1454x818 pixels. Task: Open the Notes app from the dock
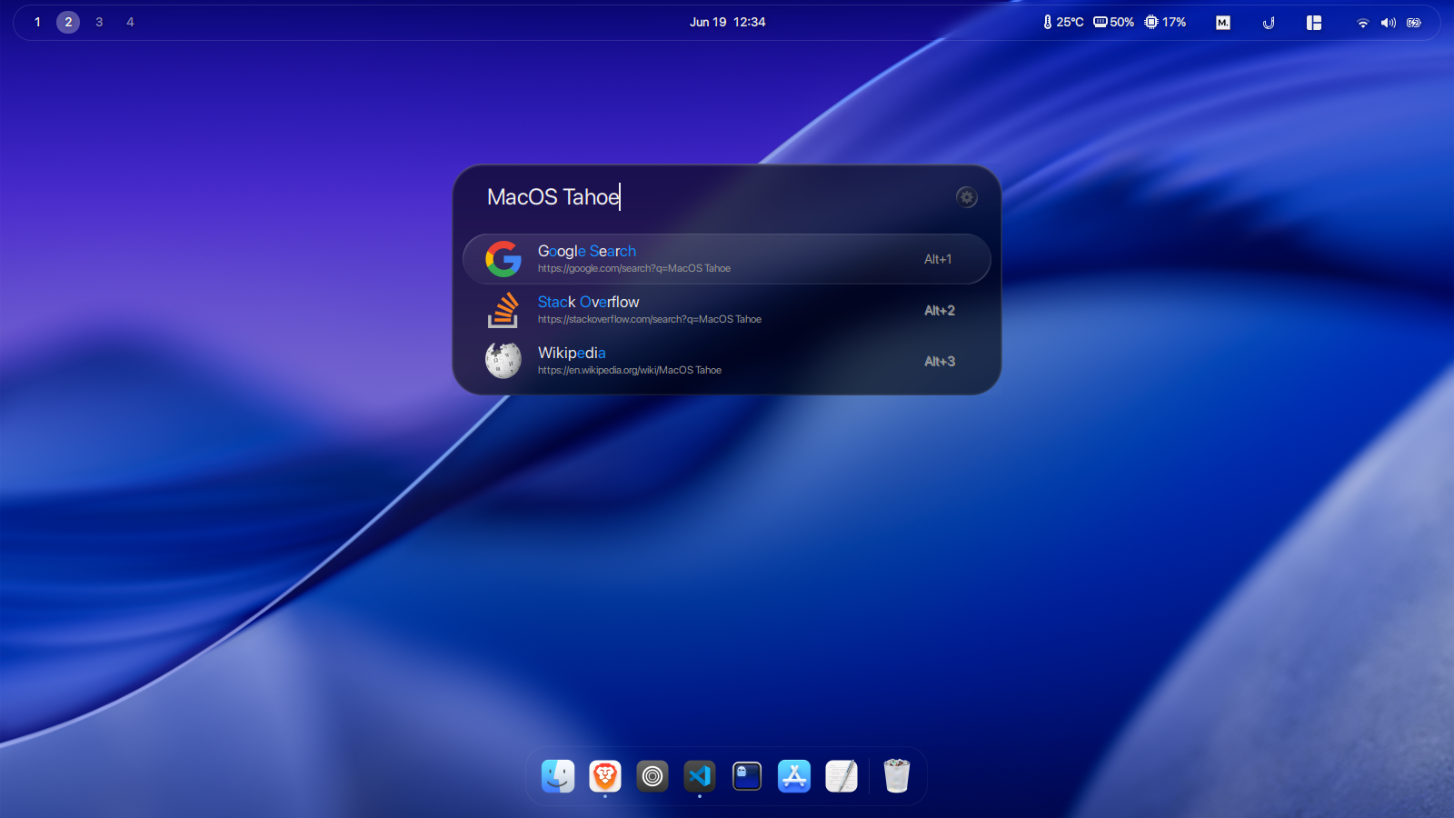coord(841,775)
